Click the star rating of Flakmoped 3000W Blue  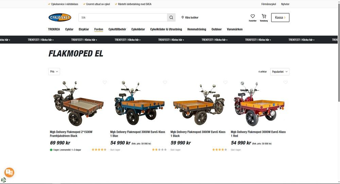point(159,149)
